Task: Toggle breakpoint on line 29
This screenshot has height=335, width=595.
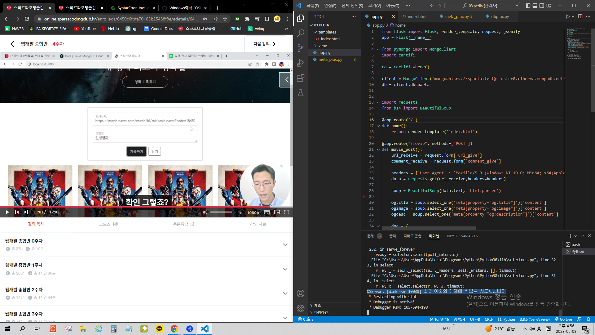Action: [x=364, y=197]
